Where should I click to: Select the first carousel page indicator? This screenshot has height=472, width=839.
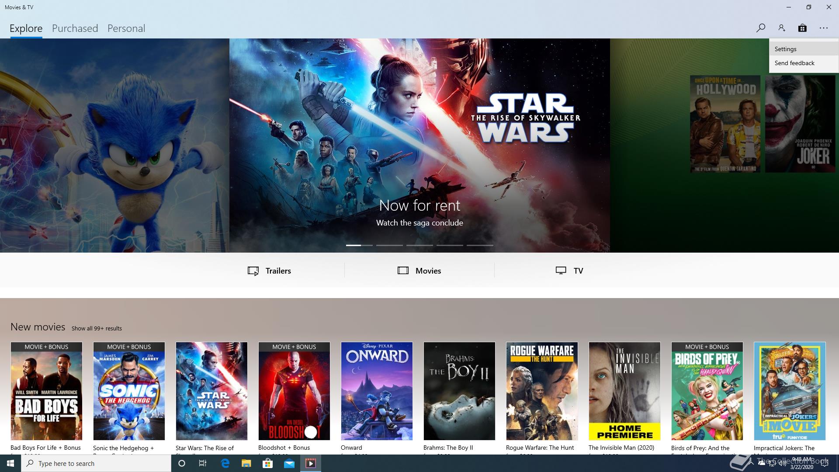point(359,245)
